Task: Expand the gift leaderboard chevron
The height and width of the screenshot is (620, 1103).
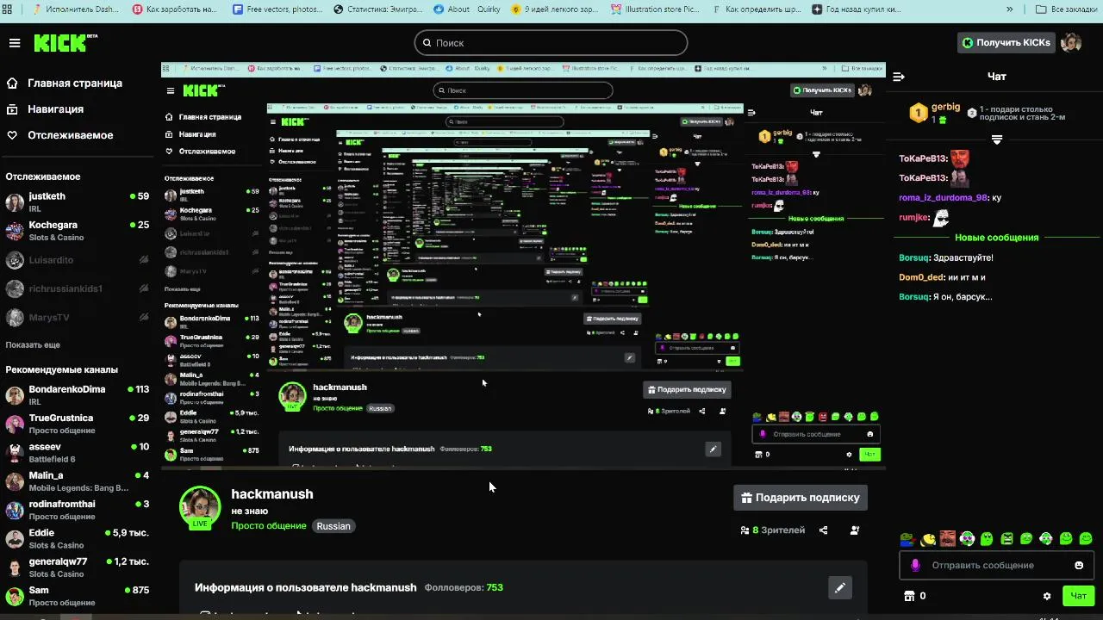Action: pyautogui.click(x=997, y=139)
